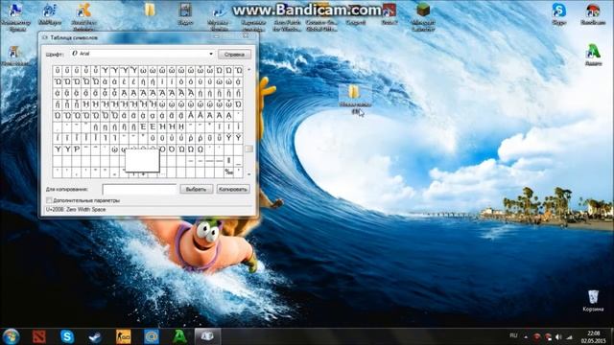This screenshot has height=345, width=614.
Task: Open Skype from the taskbar
Action: pos(67,336)
